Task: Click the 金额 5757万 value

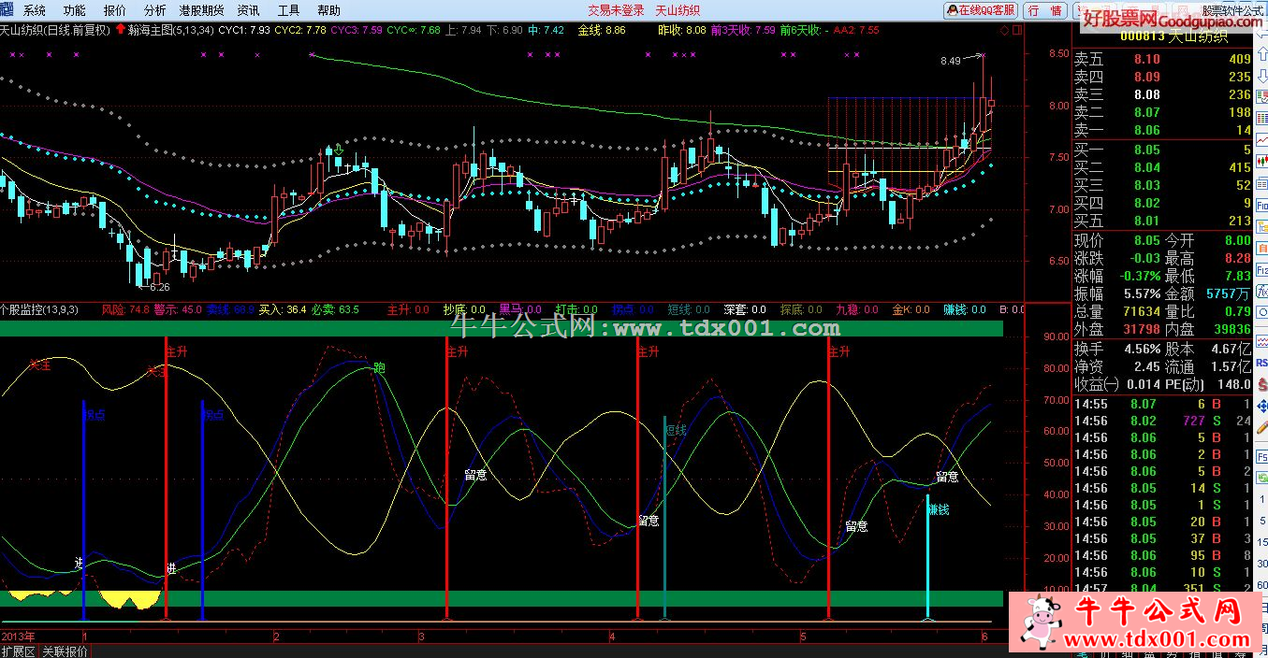Action: [1229, 293]
